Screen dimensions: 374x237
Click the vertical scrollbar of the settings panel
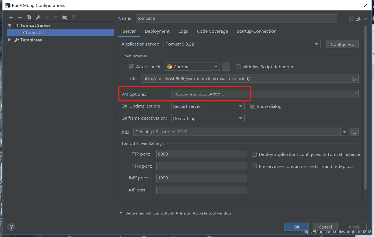365,108
